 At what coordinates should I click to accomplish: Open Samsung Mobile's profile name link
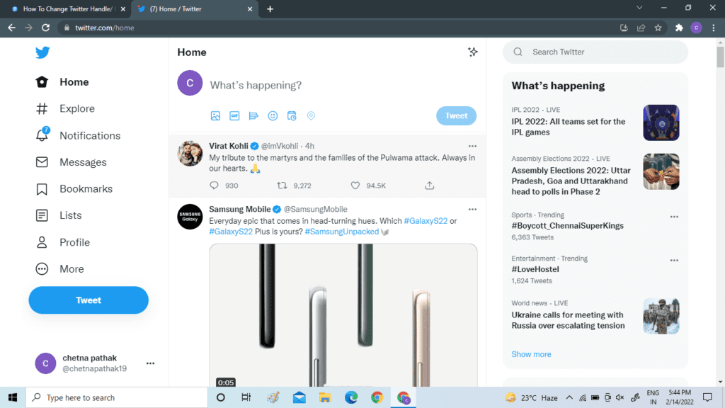point(239,209)
